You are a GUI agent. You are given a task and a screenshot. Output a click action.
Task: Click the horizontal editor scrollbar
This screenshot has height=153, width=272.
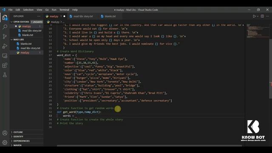click(x=149, y=146)
